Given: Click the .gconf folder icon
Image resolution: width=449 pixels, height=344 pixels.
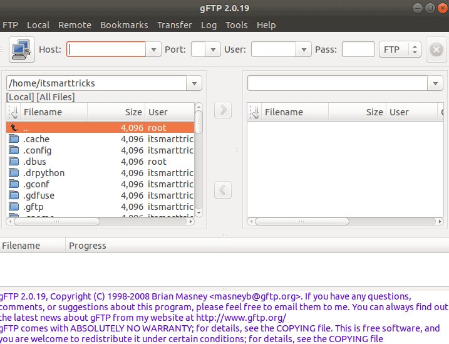Looking at the screenshot, I should coord(14,184).
